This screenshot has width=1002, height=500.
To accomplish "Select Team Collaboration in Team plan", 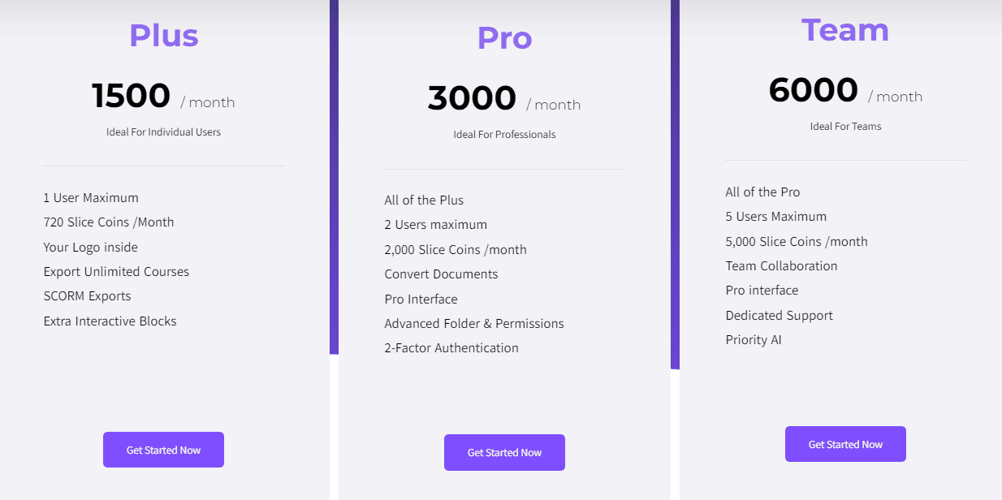I will 781,265.
